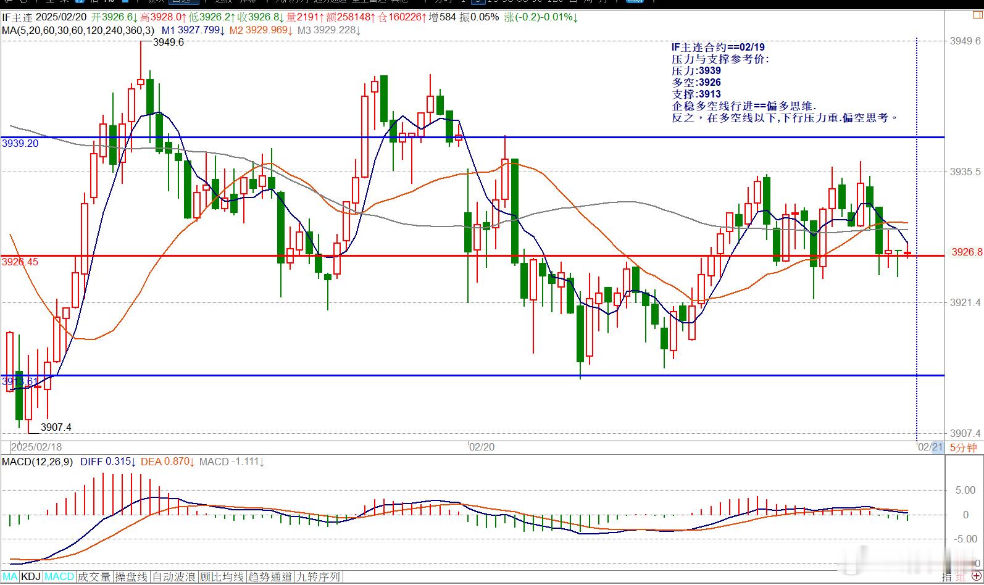
Task: Open the 成交量 volume tab
Action: point(94,577)
